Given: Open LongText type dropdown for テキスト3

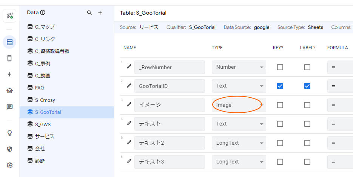Looking at the screenshot, I should tap(239, 162).
